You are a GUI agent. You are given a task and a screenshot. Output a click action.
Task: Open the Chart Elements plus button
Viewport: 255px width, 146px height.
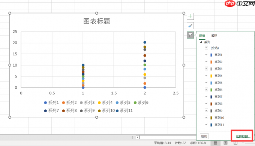[190, 16]
